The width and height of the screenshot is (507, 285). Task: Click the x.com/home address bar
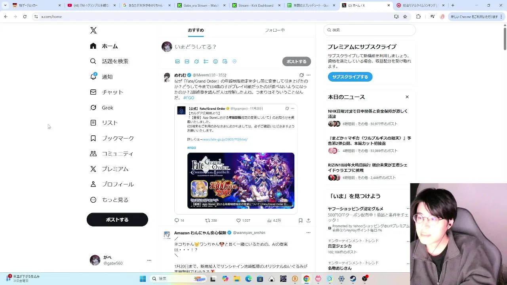click(x=214, y=17)
